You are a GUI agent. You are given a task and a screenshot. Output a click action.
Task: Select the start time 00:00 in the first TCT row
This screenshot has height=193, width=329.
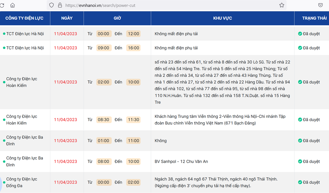click(x=104, y=34)
